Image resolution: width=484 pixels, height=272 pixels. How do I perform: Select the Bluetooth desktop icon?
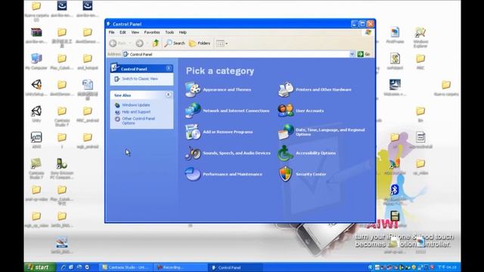point(395,194)
